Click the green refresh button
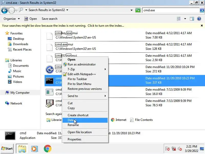Image resolution: width=205 pixels, height=154 pixels. (x=138, y=10)
